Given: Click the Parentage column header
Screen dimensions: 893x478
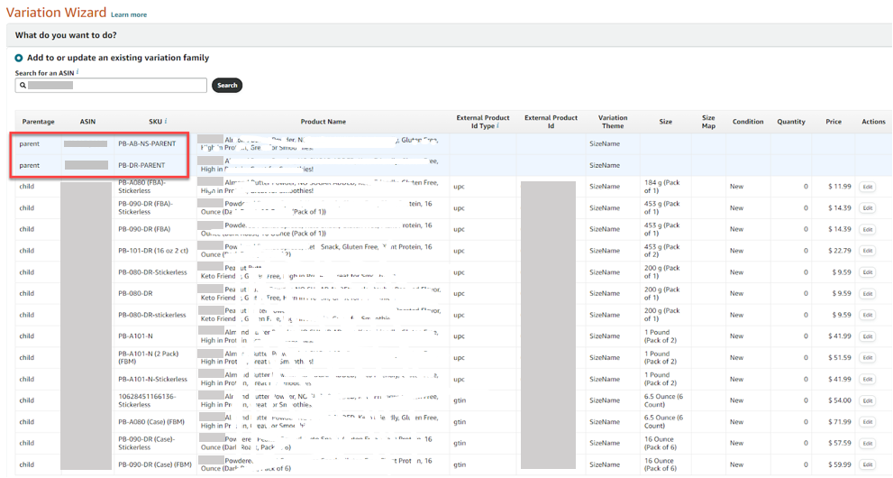Looking at the screenshot, I should pyautogui.click(x=38, y=122).
